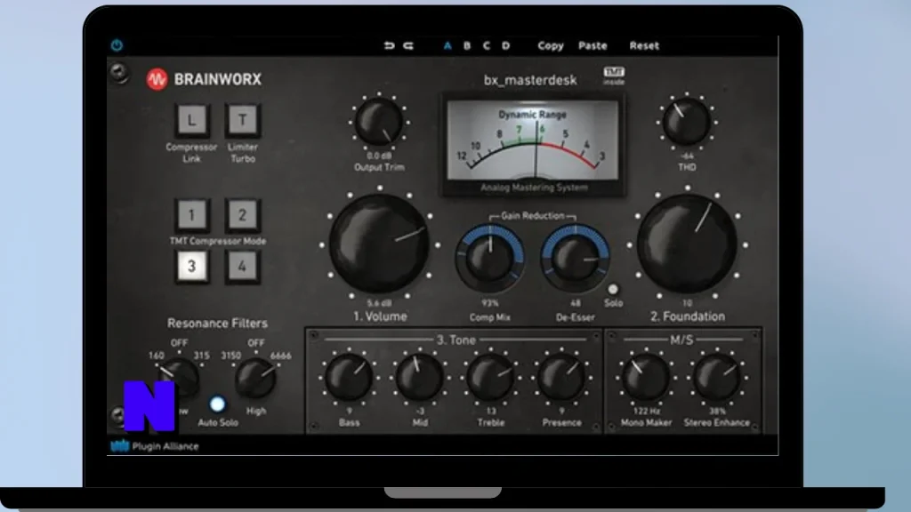Select settings bank D

(505, 45)
